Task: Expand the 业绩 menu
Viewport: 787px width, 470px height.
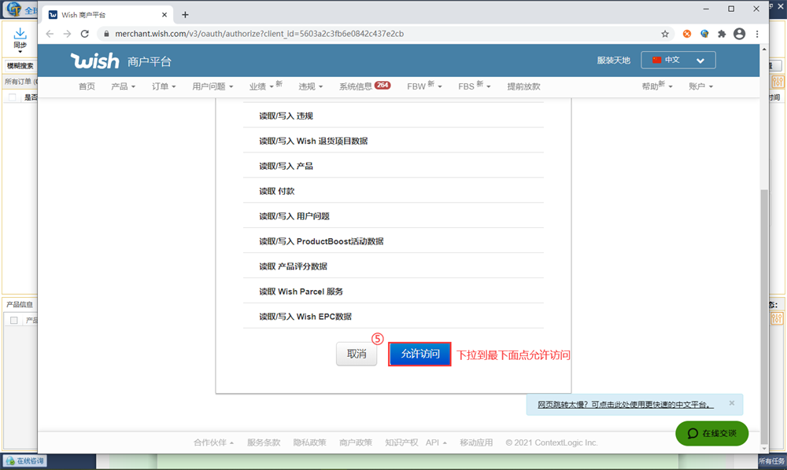Action: pyautogui.click(x=265, y=86)
